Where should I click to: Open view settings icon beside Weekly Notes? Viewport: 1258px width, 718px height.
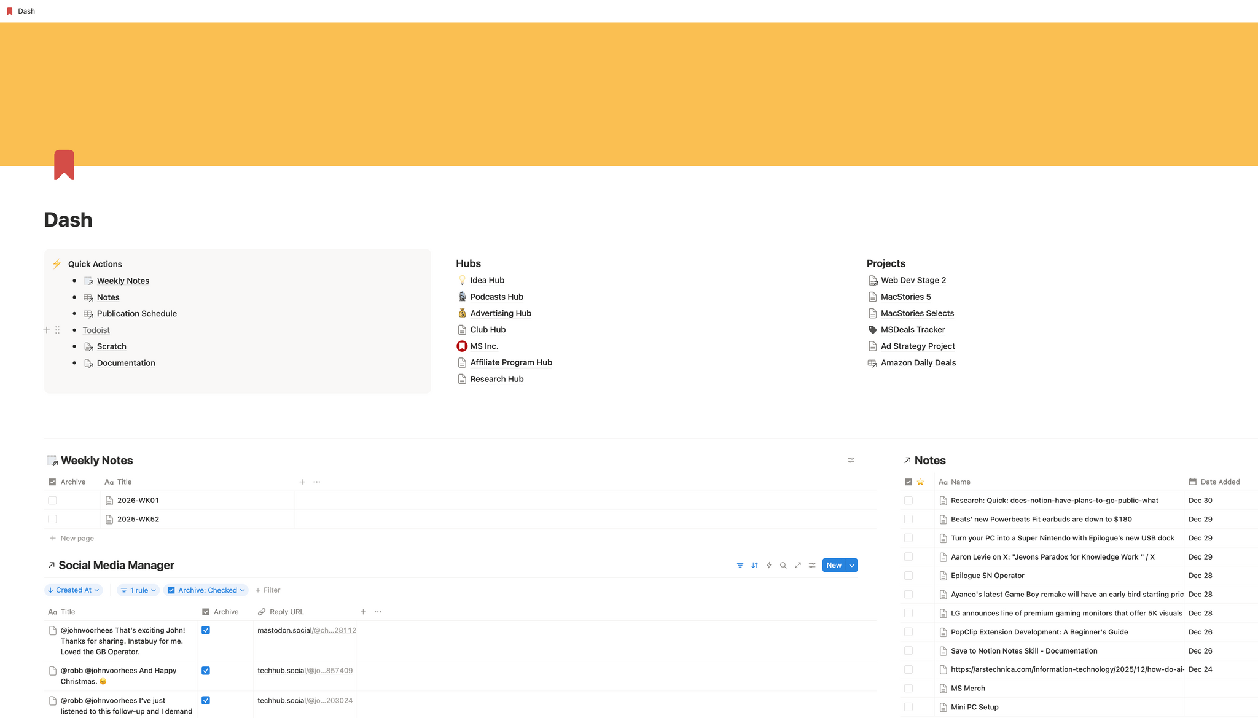click(x=851, y=460)
